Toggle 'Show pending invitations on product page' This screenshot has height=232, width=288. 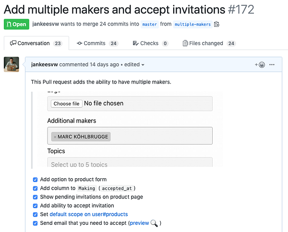(x=35, y=197)
